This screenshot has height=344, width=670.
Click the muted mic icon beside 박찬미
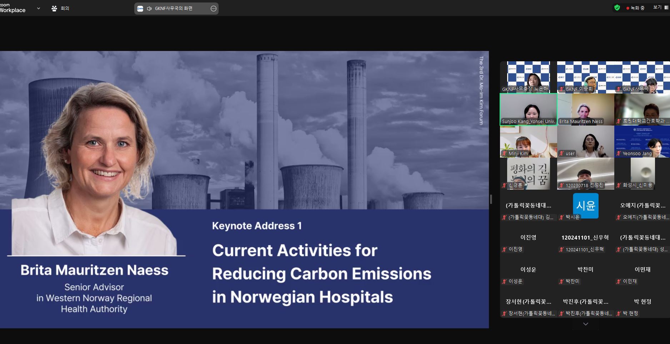point(561,282)
